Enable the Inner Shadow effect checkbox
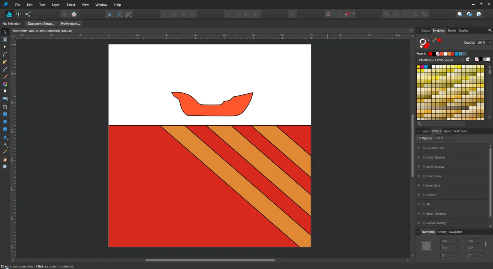Viewport: 493px width, 269px height. tap(424, 167)
